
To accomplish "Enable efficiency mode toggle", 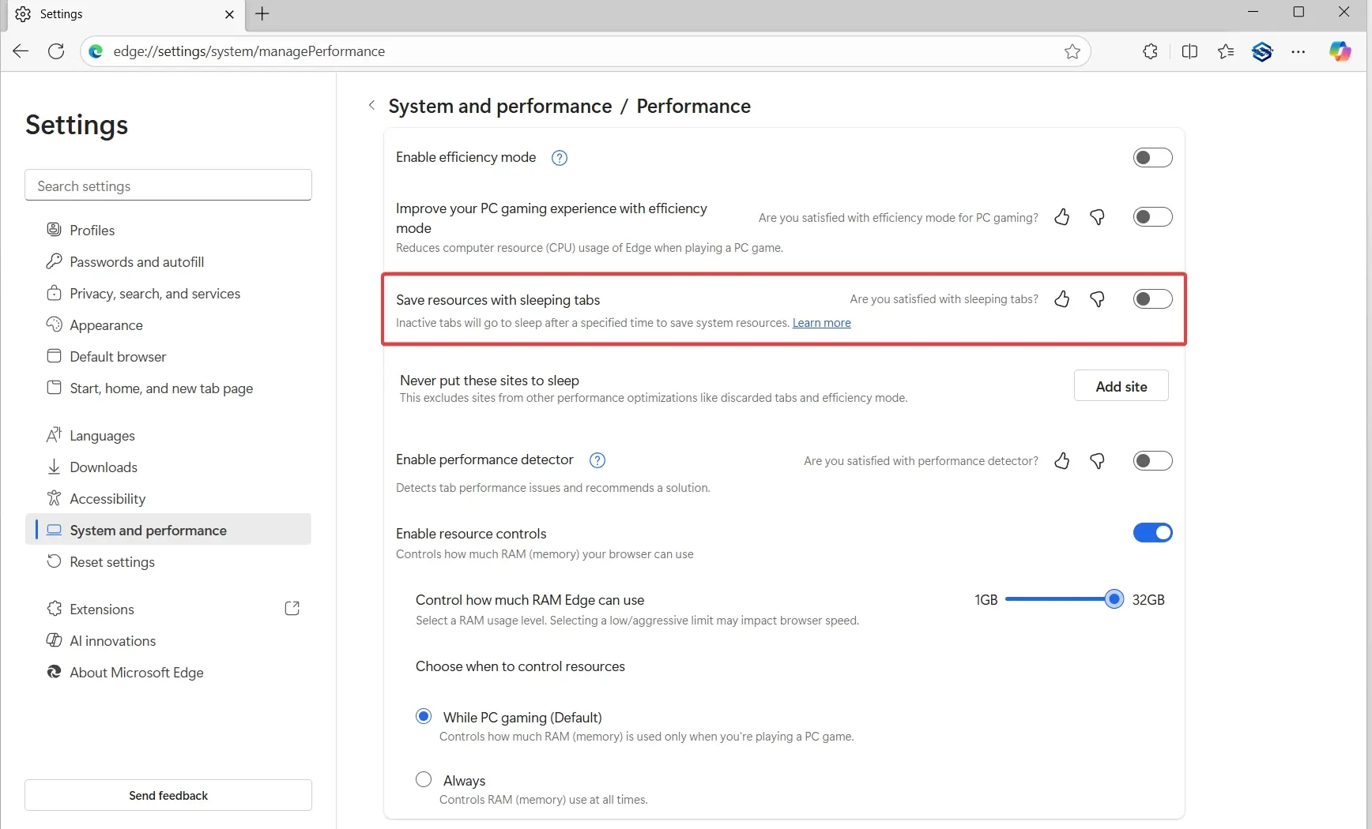I will [1152, 157].
